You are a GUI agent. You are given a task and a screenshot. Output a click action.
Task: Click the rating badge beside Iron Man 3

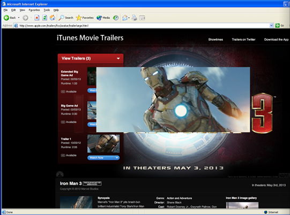[92, 183]
